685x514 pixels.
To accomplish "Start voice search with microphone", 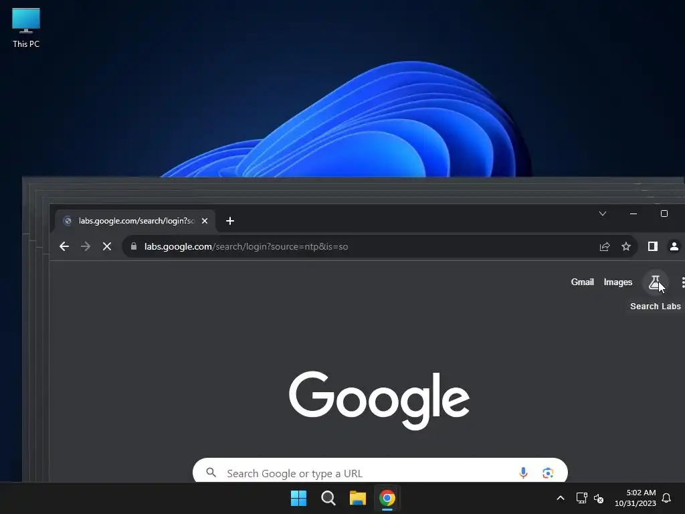I will pyautogui.click(x=523, y=473).
